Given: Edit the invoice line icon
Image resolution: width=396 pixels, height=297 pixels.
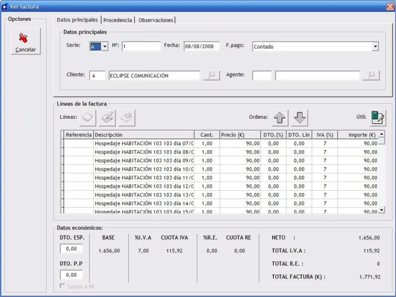Looking at the screenshot, I should (x=107, y=118).
